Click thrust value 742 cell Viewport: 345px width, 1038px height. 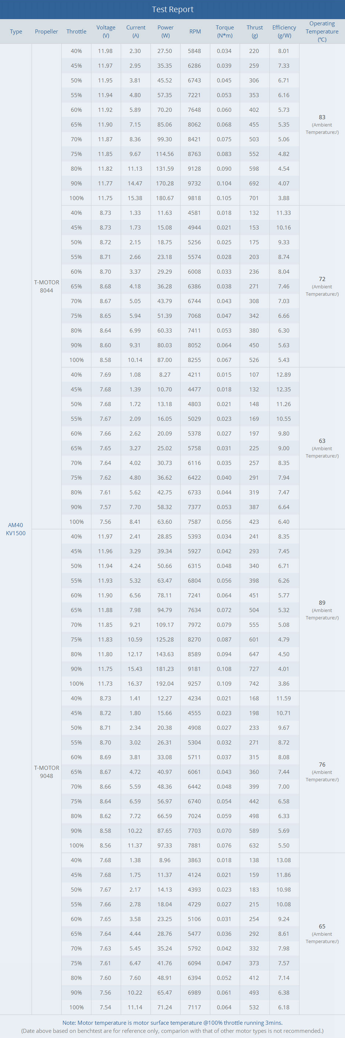254,683
